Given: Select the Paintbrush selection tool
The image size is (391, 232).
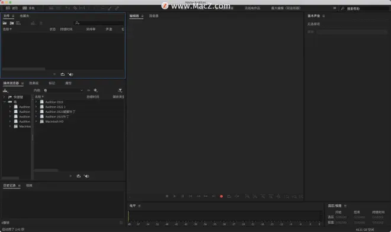Looking at the screenshot, I should click(110, 8).
